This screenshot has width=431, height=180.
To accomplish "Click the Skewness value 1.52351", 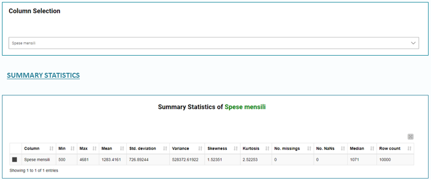I will click(x=214, y=159).
